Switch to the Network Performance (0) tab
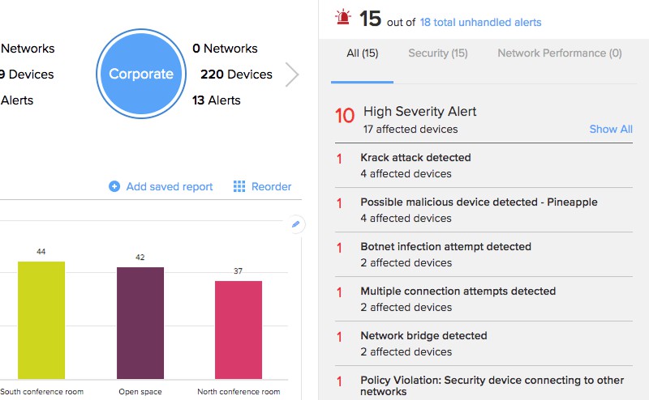 pos(560,53)
